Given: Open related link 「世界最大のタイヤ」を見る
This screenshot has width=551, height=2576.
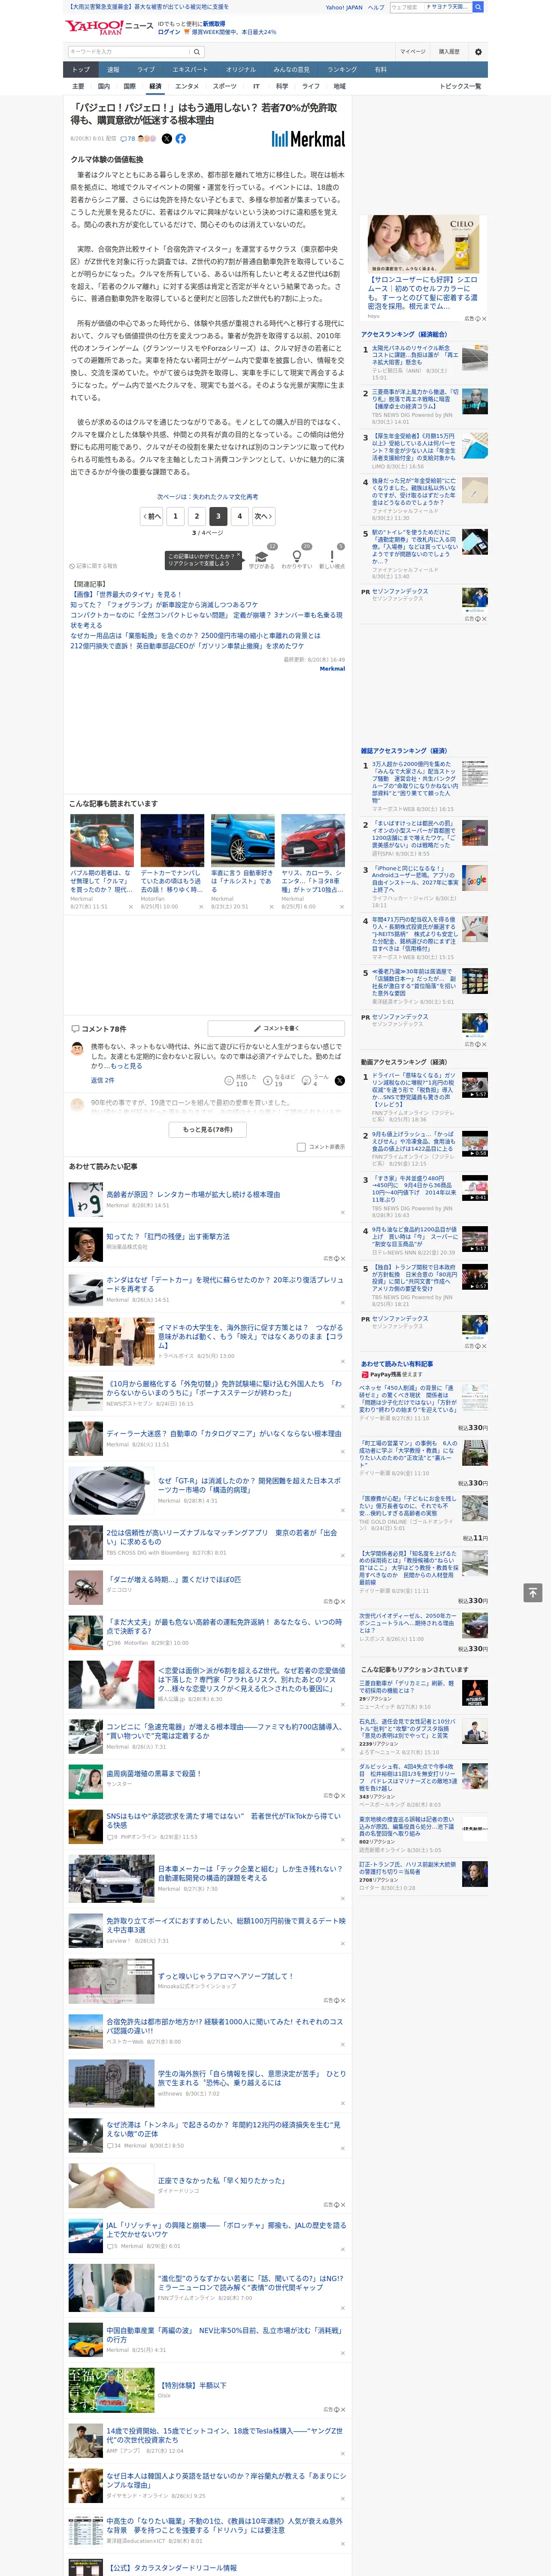Looking at the screenshot, I should (x=126, y=594).
